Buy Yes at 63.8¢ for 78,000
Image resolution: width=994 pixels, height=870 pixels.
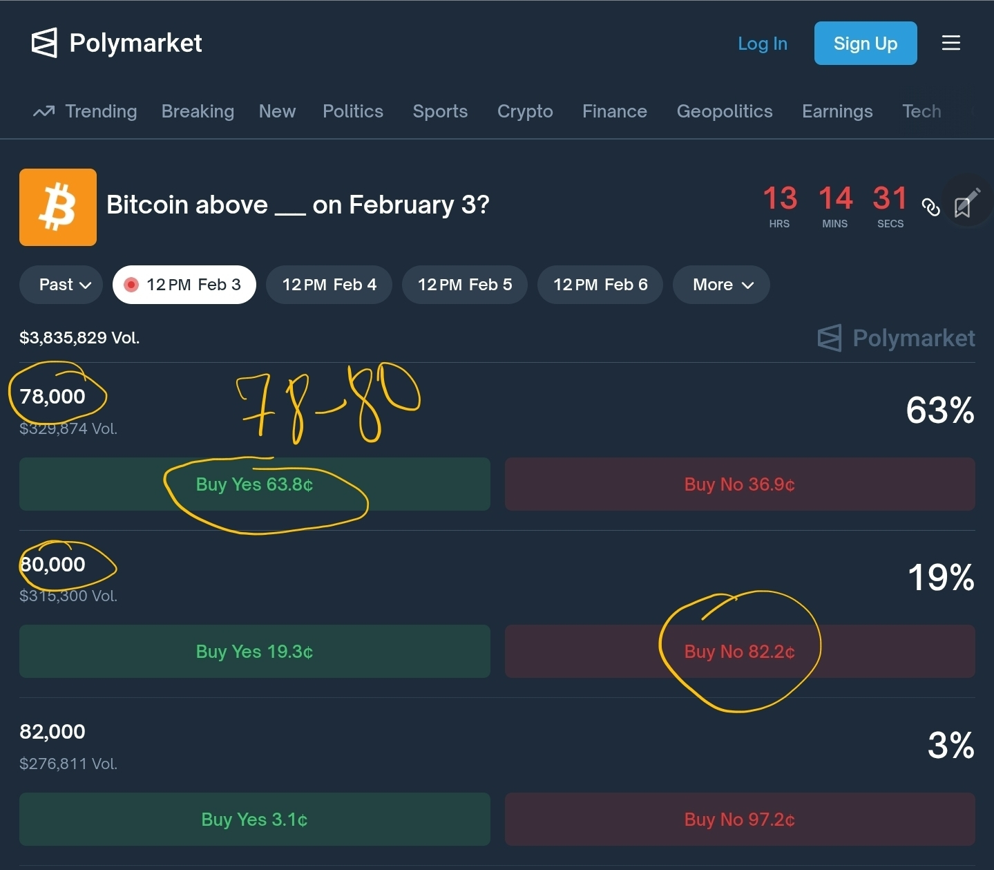click(255, 484)
